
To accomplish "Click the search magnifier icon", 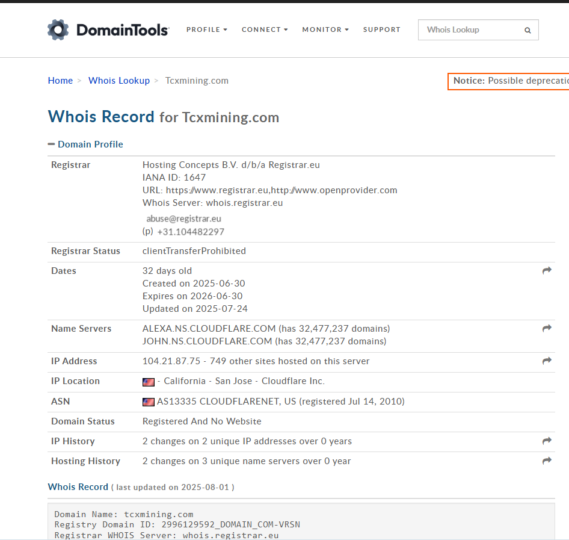I will coord(527,30).
